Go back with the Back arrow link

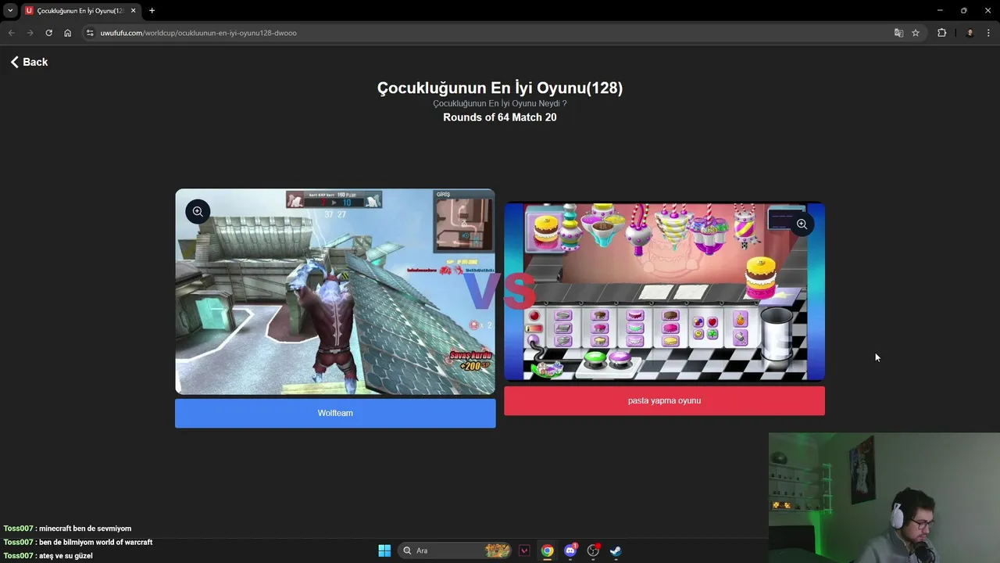[x=29, y=62]
